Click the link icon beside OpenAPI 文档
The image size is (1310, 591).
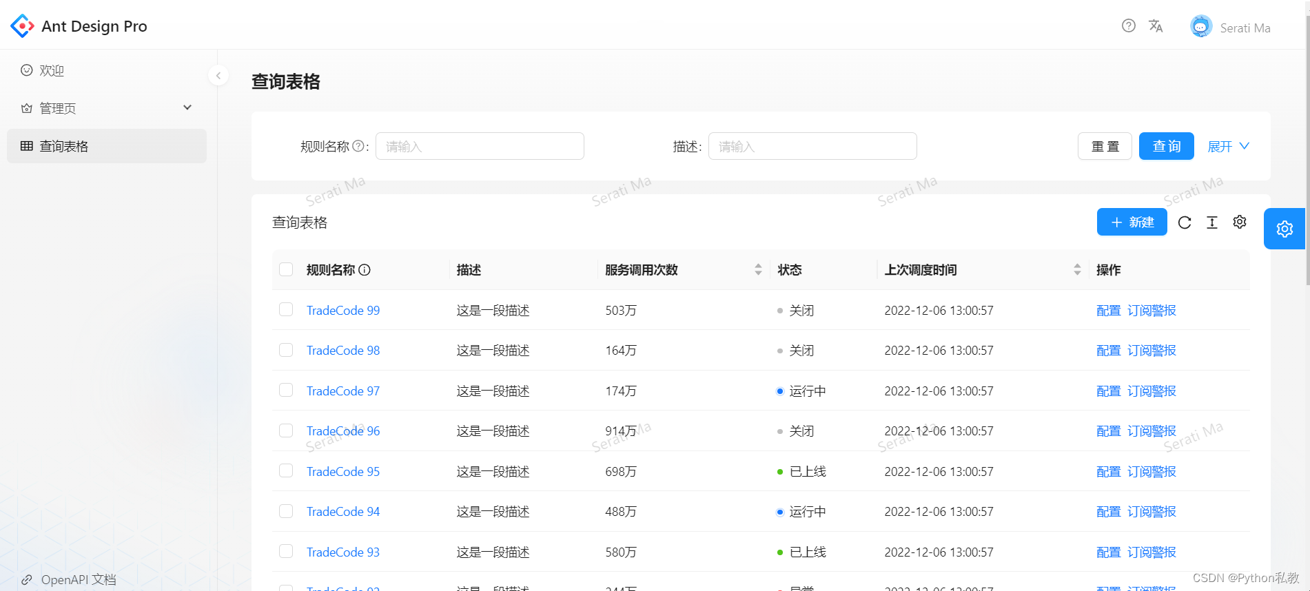point(27,579)
